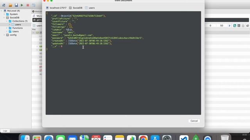250x140 pixels.
Task: Click the skip field showing 0
Action: pos(210,26)
